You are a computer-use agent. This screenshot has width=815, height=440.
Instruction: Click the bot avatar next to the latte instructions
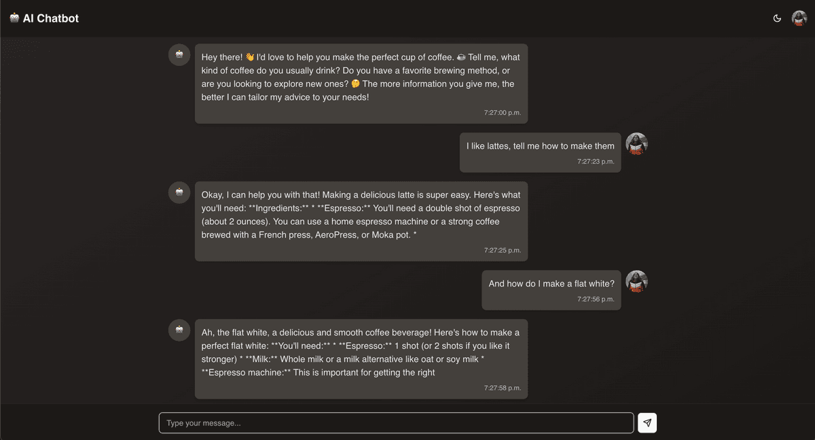coord(179,192)
